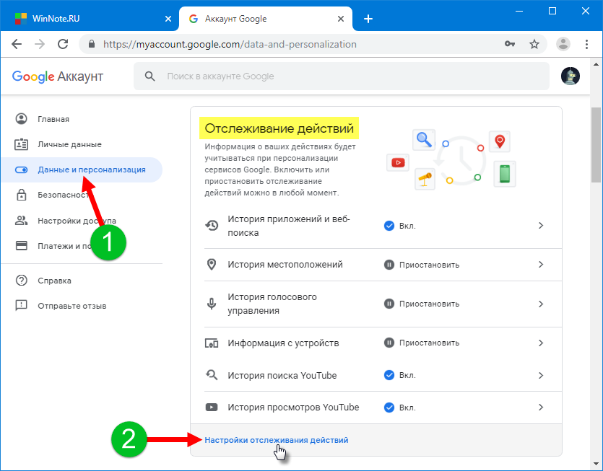Open Информация с устройств row label

[x=283, y=343]
